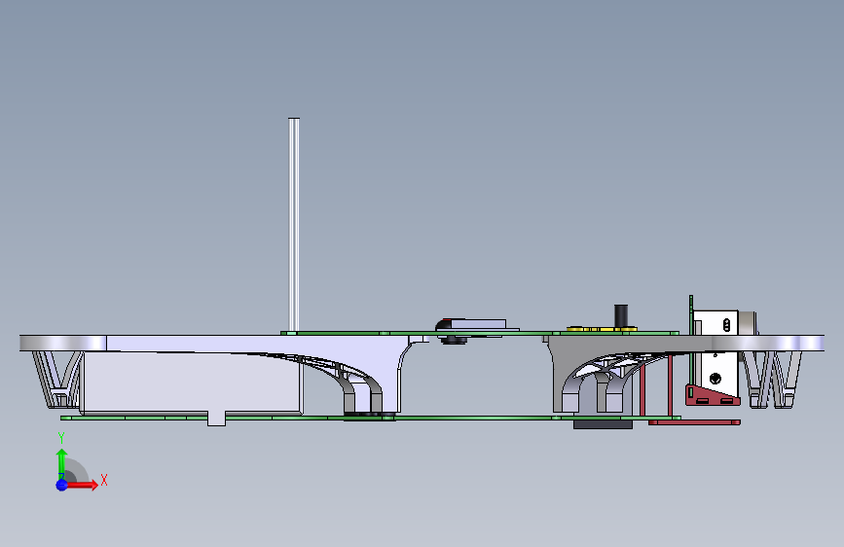Viewport: 844px width, 547px height.
Task: Select the red angled bracket near the camera
Action: point(713,394)
